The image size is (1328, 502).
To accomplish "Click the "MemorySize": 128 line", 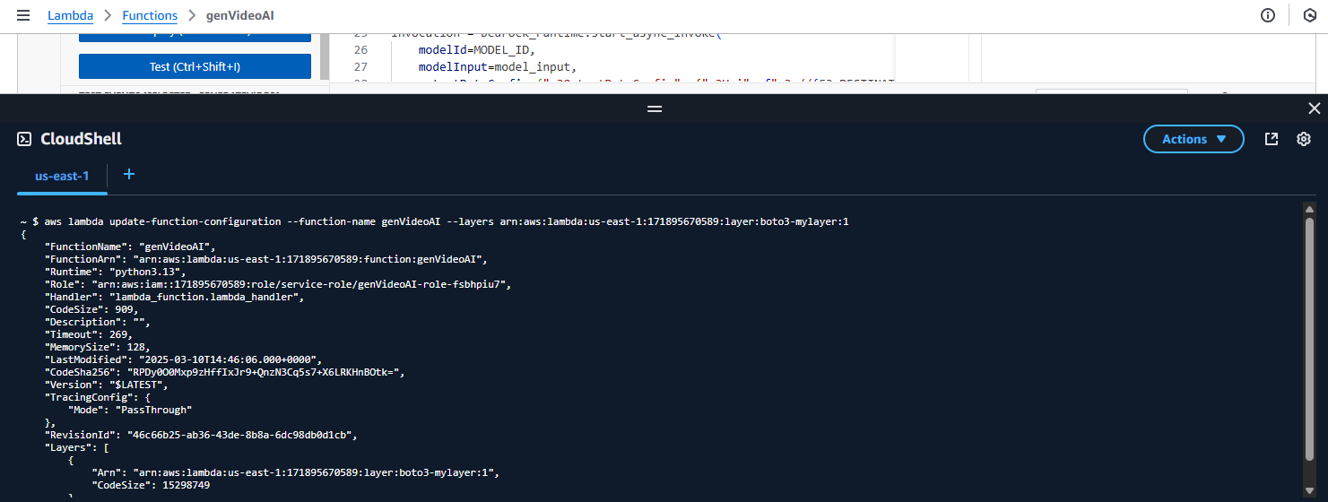I will tap(98, 347).
